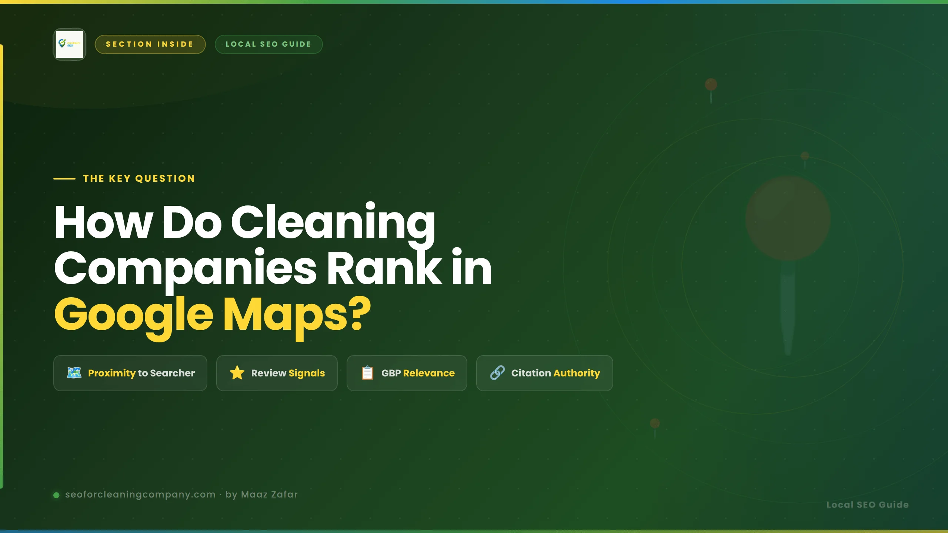948x533 pixels.
Task: Open the Citation Authority chip
Action: (x=544, y=373)
